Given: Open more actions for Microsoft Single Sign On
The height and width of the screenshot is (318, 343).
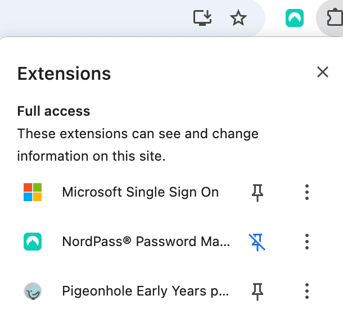Looking at the screenshot, I should (x=306, y=192).
